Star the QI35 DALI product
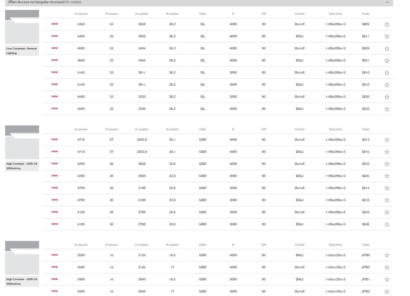Screen dimensions: 410x296 (387, 176)
